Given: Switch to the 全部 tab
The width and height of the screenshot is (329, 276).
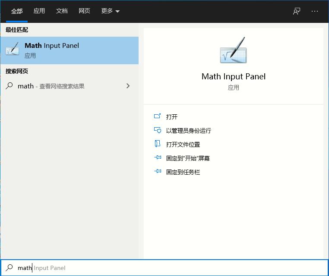Looking at the screenshot, I should [17, 11].
